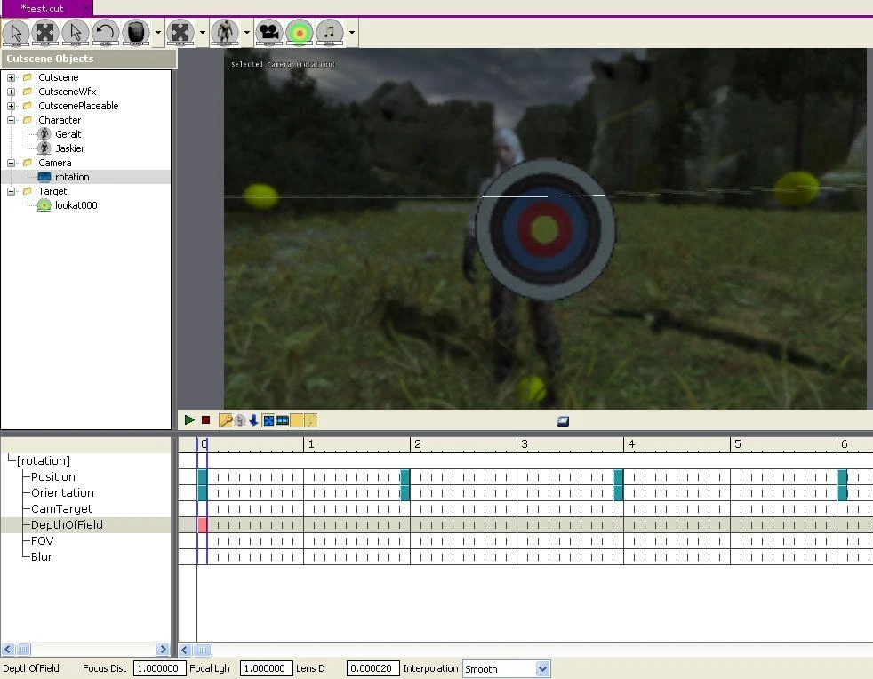Click the Position keyframe near second 6
This screenshot has width=873, height=679.
pos(843,477)
